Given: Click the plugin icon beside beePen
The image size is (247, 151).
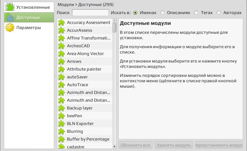Looking at the screenshot, I should click(61, 116).
